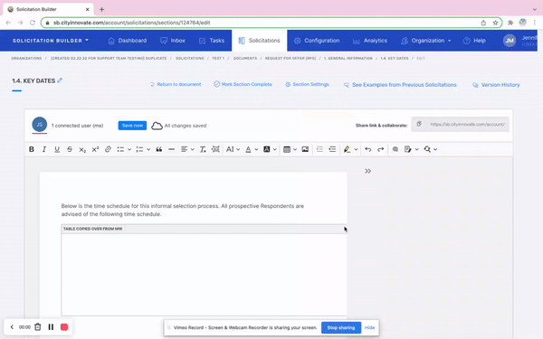
Task: Open the Tasks tab
Action: 212,41
